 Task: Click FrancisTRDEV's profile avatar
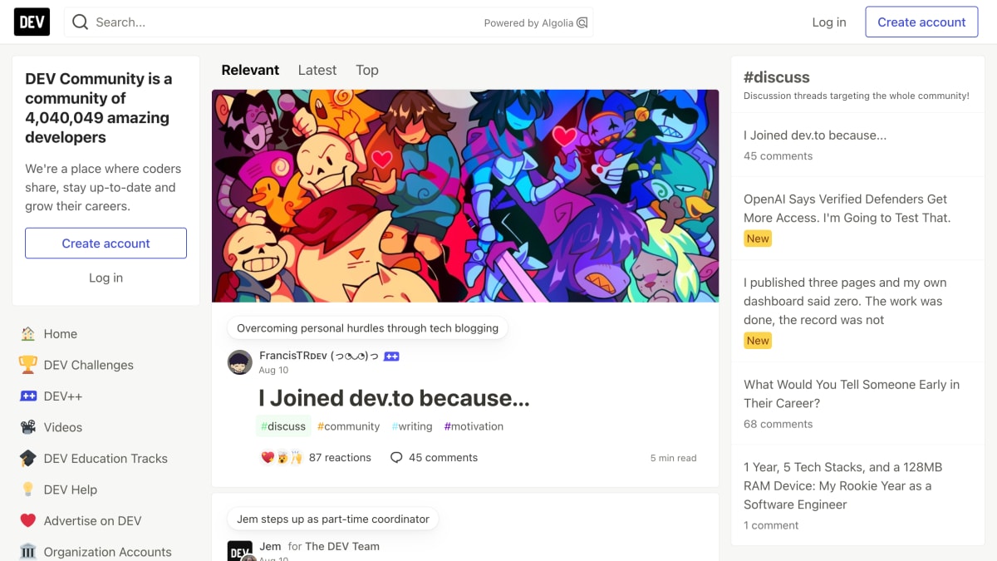pos(240,362)
